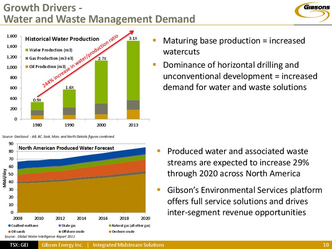The height and width of the screenshot is (249, 332).
Task: Click the Onshore crude legend swatch
Action: pos(110,232)
